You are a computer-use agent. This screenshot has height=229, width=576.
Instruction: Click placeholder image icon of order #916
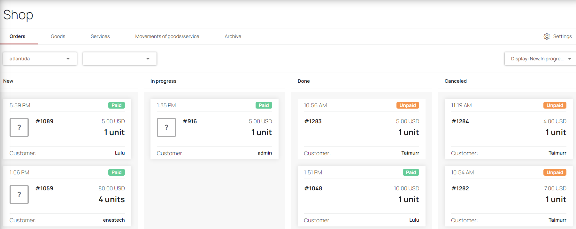(166, 127)
